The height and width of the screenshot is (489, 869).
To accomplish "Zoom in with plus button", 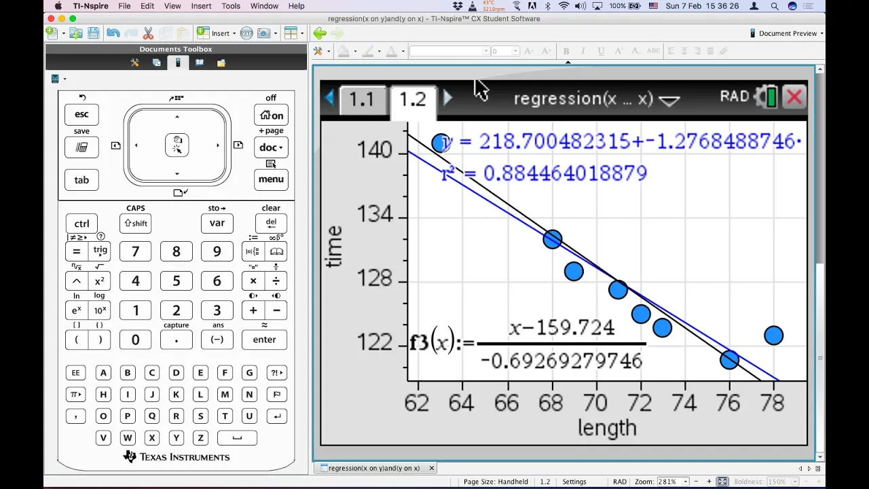I will pyautogui.click(x=709, y=482).
